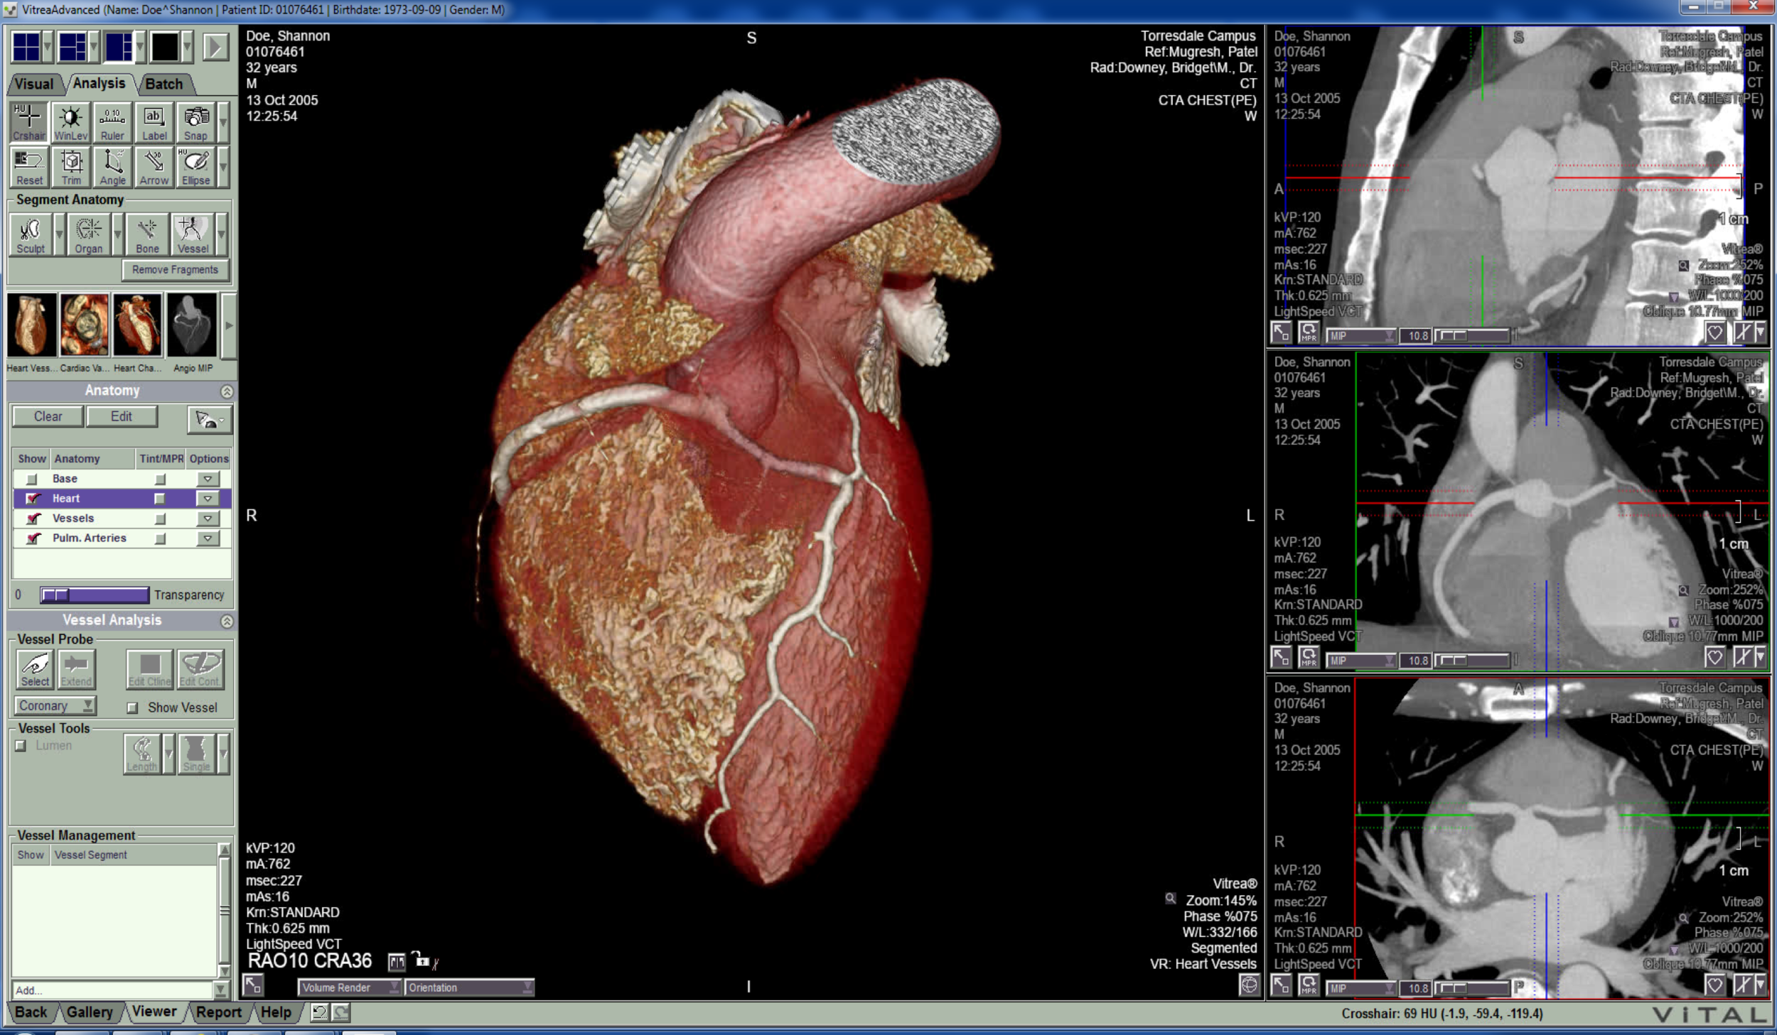Activate the Sculpt segmentation tool
The image size is (1777, 1035).
click(x=31, y=235)
